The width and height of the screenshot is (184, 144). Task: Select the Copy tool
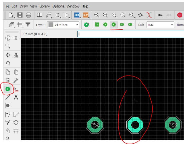(8, 72)
